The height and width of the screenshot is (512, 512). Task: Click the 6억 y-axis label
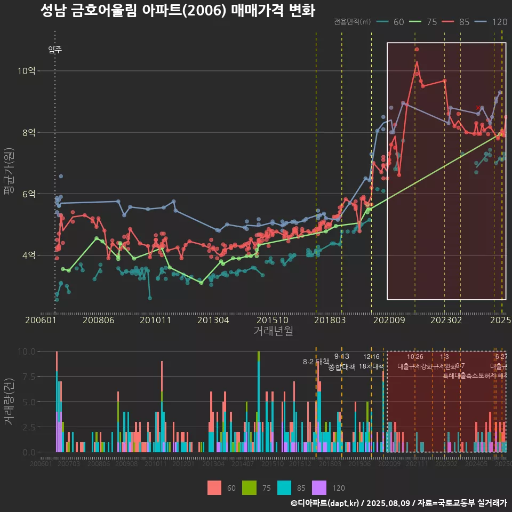(x=29, y=194)
